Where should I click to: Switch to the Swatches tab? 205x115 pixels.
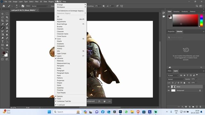tap(176, 11)
